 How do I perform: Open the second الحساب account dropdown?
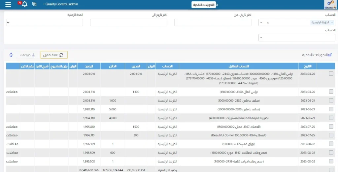tap(261, 38)
